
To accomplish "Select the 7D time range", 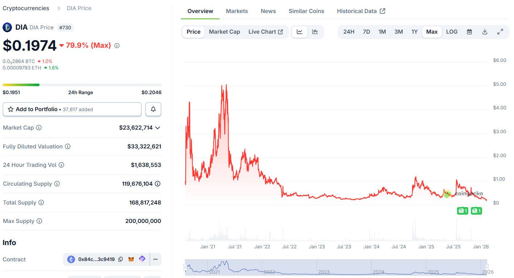I will [366, 32].
